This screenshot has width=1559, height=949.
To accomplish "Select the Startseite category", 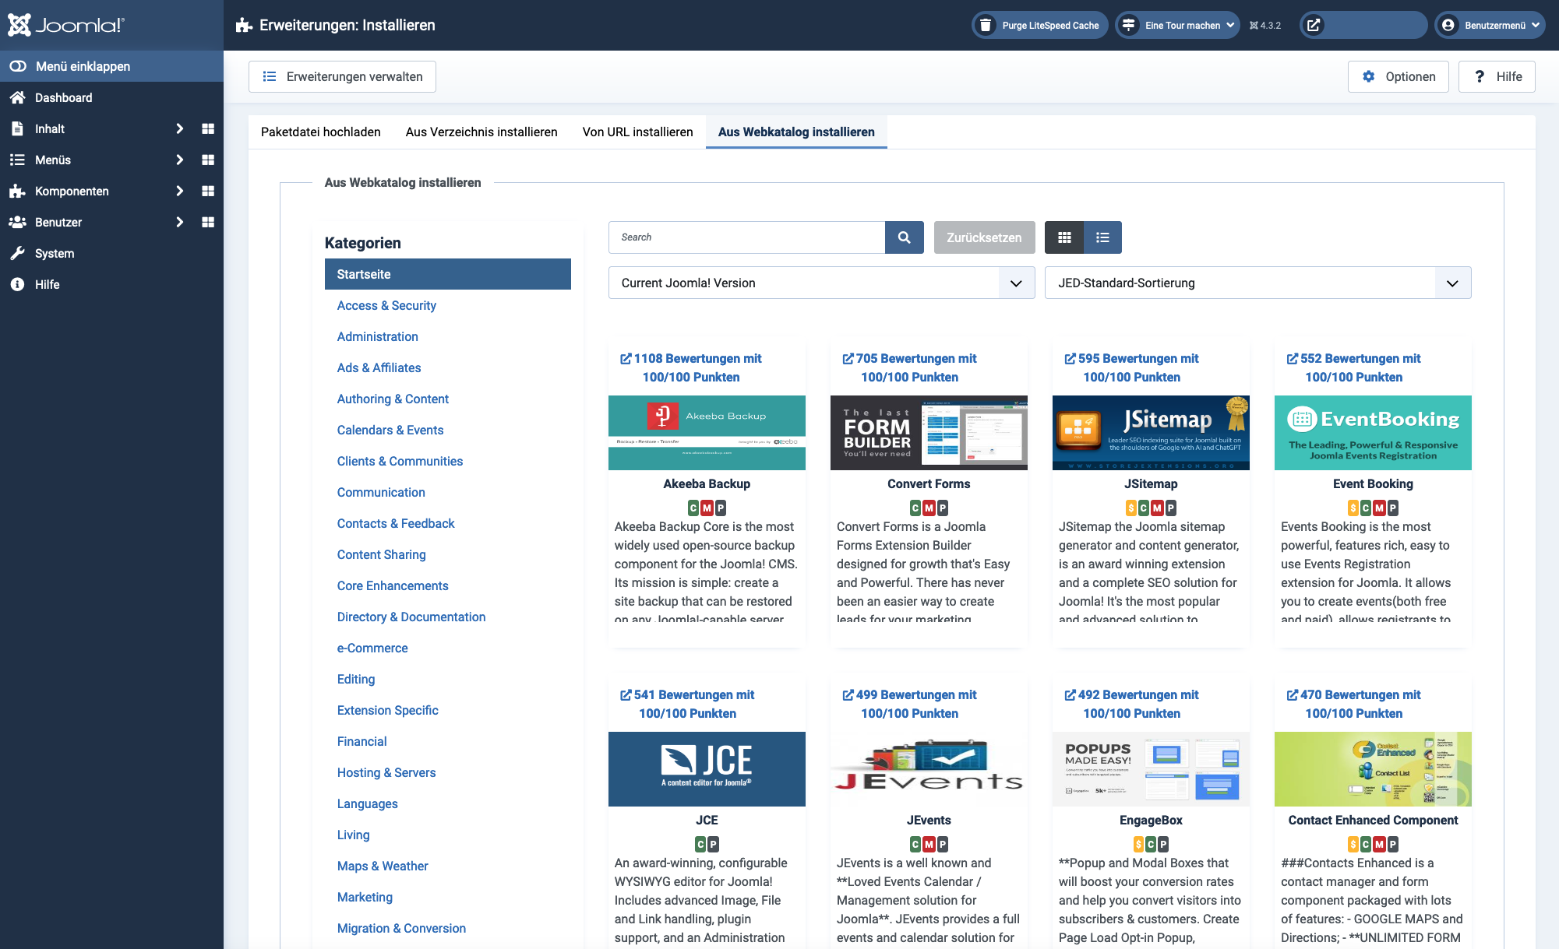I will point(448,274).
